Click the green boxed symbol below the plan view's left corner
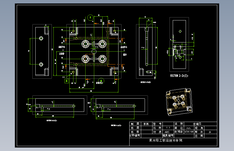 tap(67, 81)
